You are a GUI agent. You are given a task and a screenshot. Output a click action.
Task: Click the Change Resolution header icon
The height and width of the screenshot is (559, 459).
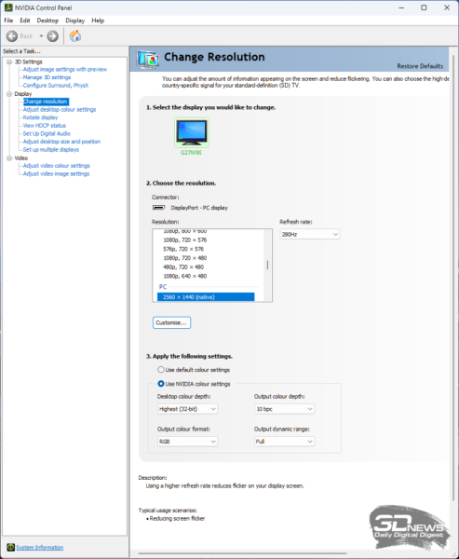pyautogui.click(x=148, y=60)
